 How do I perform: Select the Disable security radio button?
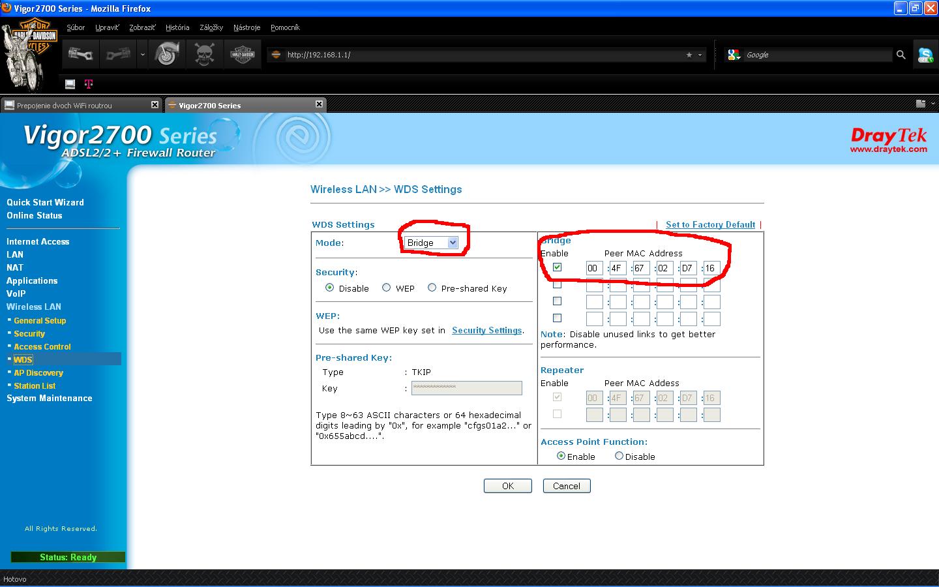point(329,288)
